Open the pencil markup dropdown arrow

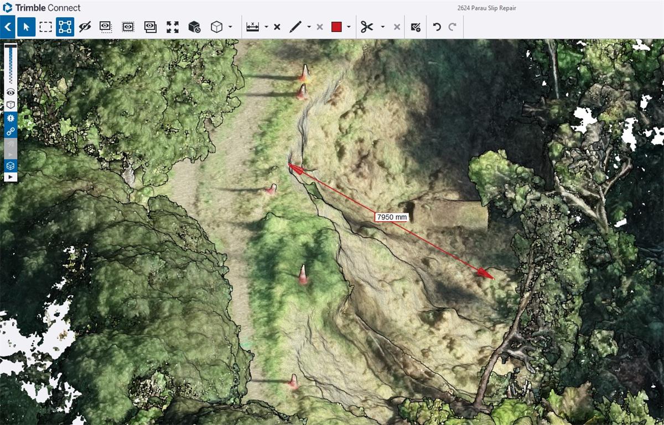pos(309,27)
